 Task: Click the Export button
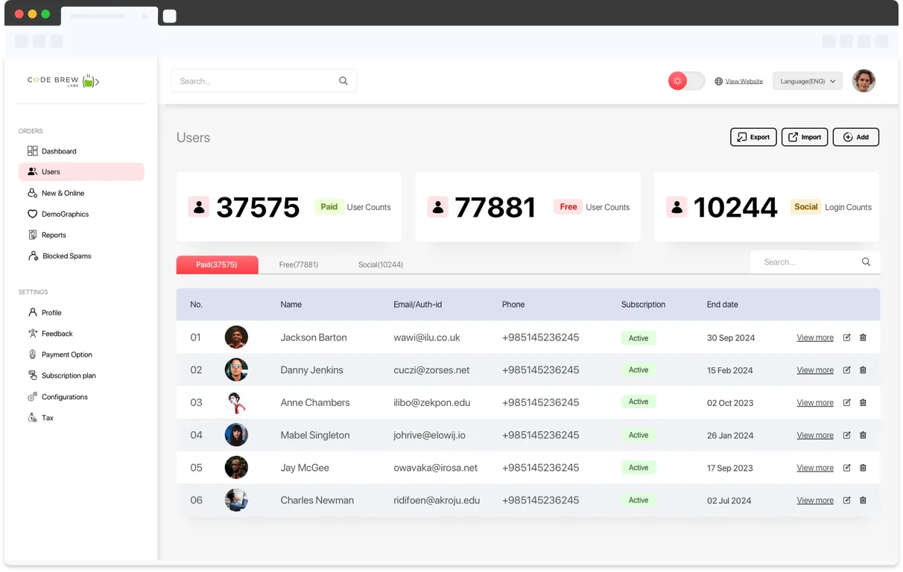click(753, 137)
